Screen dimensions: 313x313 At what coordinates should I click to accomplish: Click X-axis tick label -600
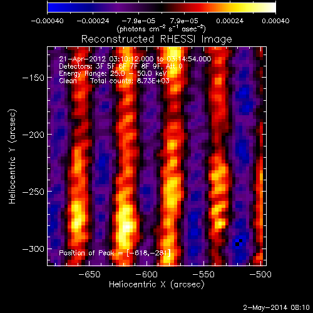point(146,274)
